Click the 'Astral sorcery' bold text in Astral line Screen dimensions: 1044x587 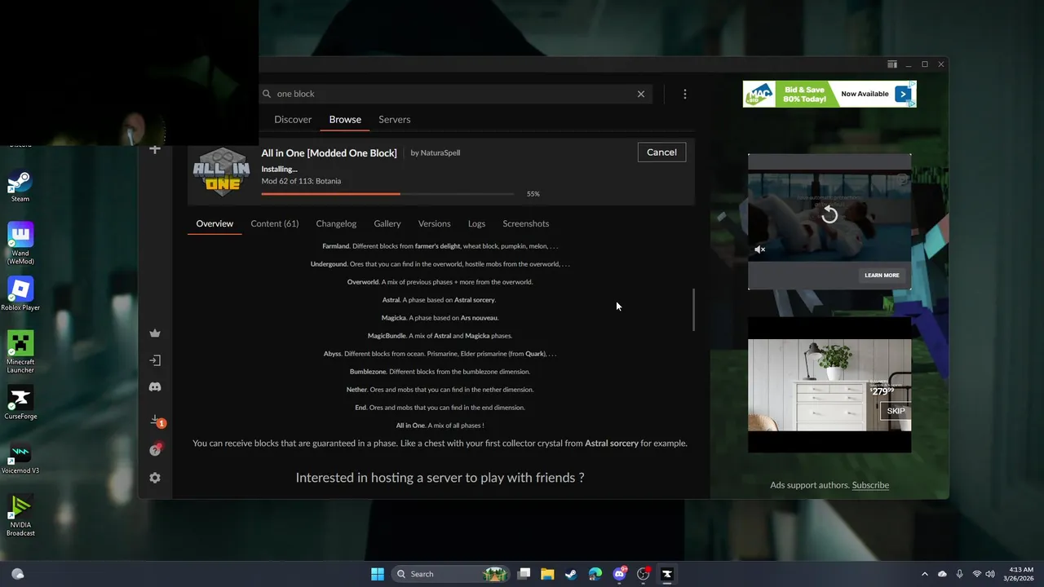pyautogui.click(x=474, y=300)
